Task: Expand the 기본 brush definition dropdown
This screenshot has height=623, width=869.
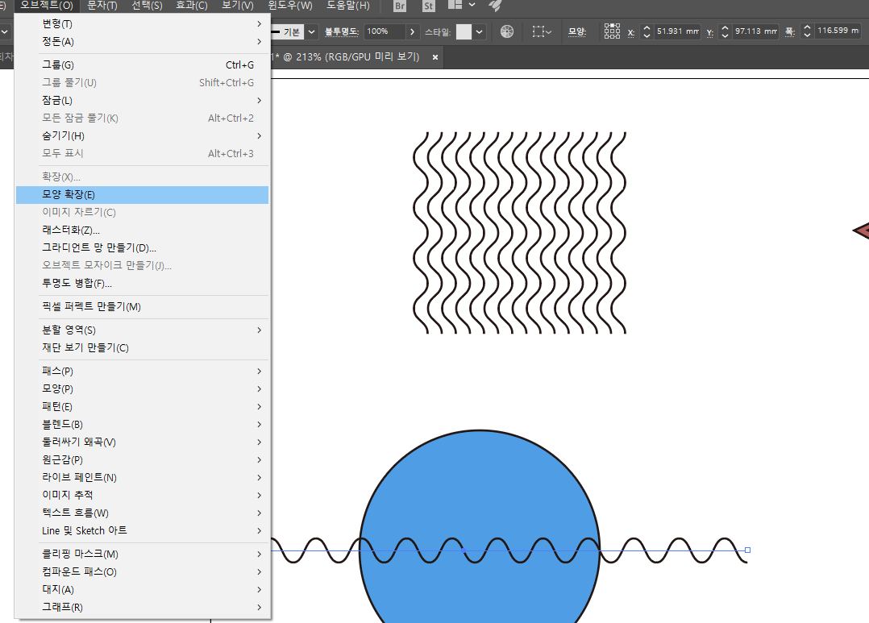Action: tap(311, 31)
